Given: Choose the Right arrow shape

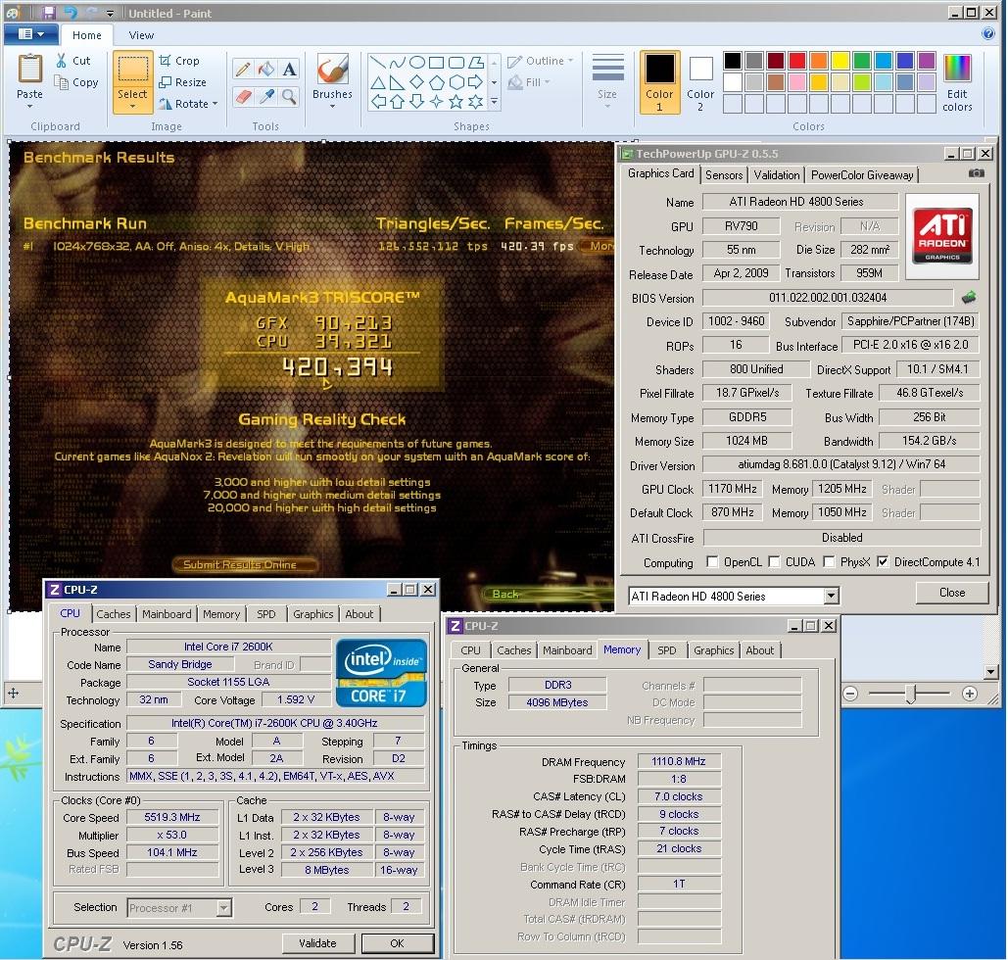Looking at the screenshot, I should pyautogui.click(x=476, y=82).
